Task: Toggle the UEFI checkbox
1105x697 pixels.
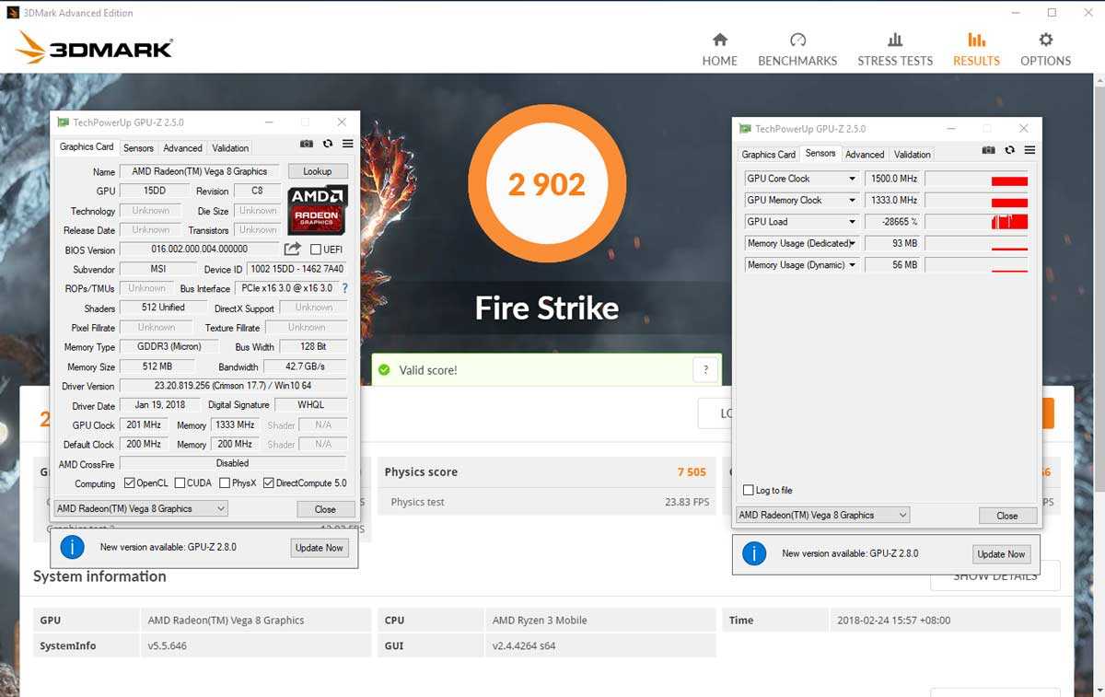Action: click(316, 250)
